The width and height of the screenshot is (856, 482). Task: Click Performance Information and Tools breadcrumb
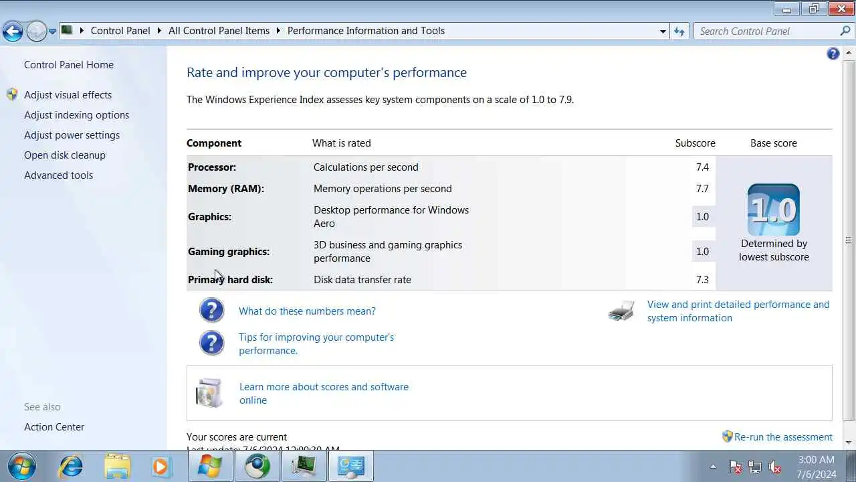pyautogui.click(x=366, y=31)
